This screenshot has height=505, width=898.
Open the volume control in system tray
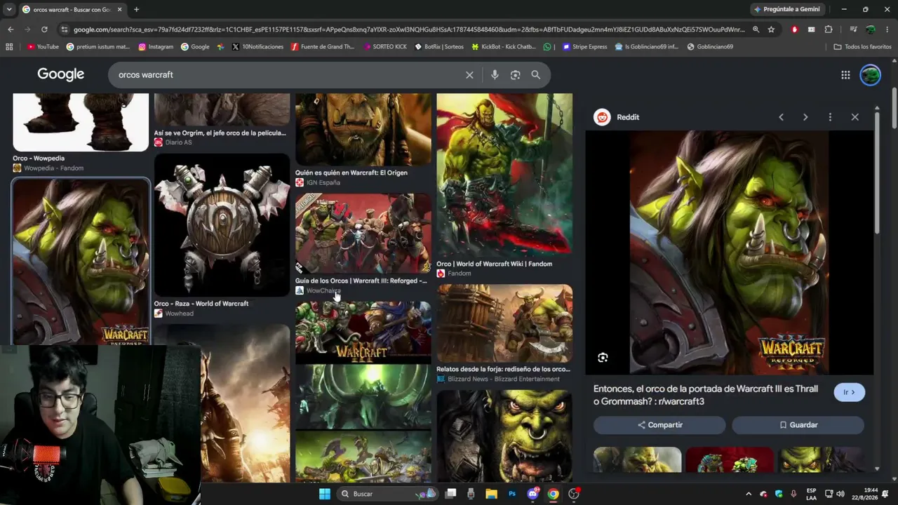(840, 494)
